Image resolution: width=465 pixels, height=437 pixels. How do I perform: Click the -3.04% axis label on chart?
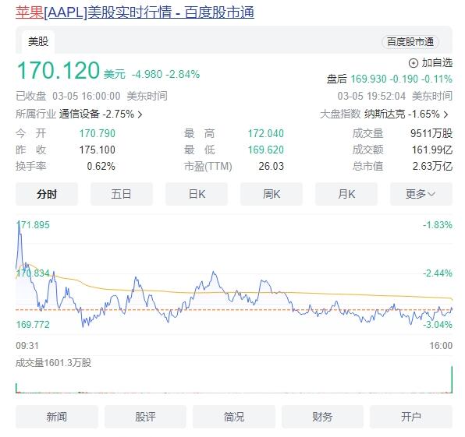point(438,325)
